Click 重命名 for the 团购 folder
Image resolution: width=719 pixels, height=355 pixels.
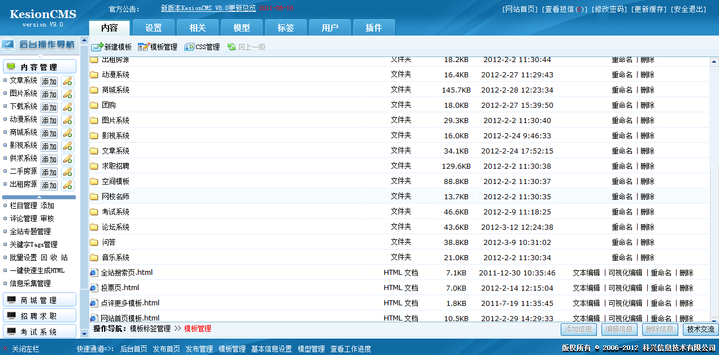(622, 105)
